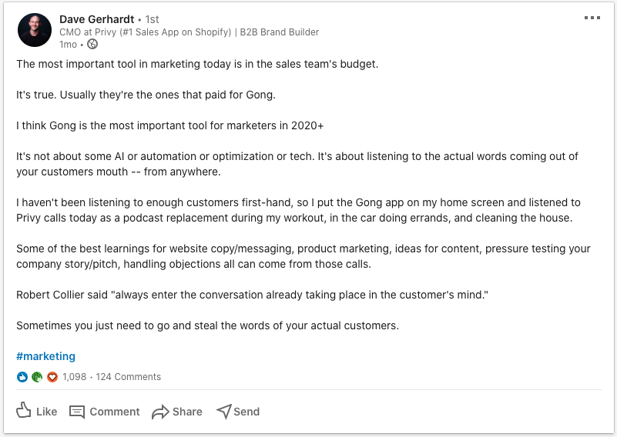Click the green celebrate reaction icon
Image resolution: width=617 pixels, height=437 pixels.
point(37,377)
